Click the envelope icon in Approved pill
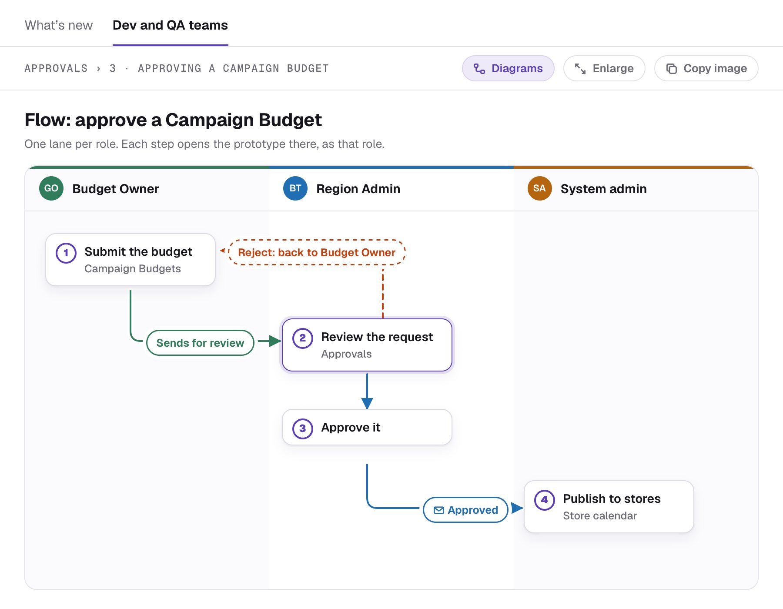This screenshot has height=609, width=783. [439, 510]
